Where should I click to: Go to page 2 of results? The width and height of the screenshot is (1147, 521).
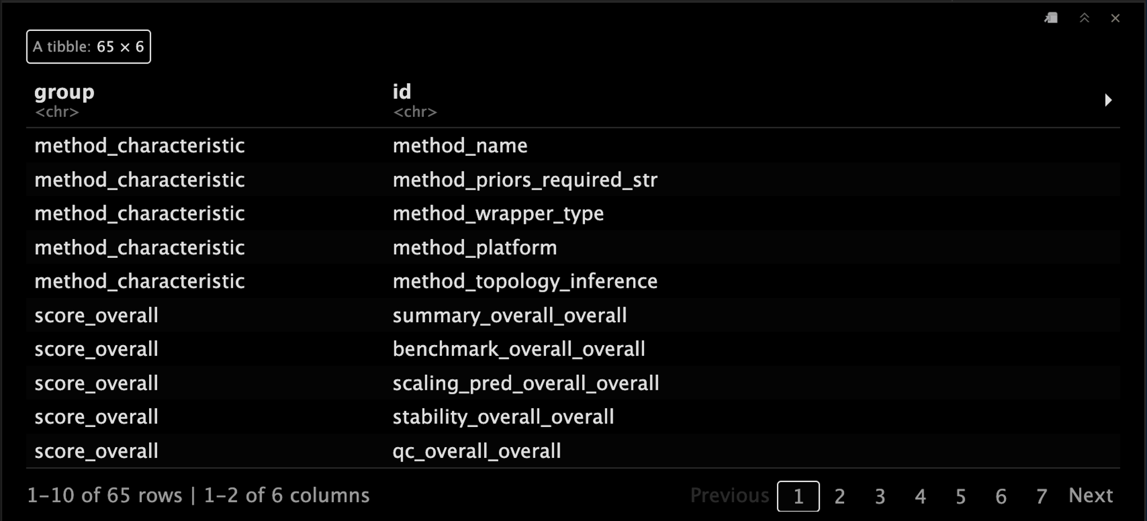tap(840, 496)
